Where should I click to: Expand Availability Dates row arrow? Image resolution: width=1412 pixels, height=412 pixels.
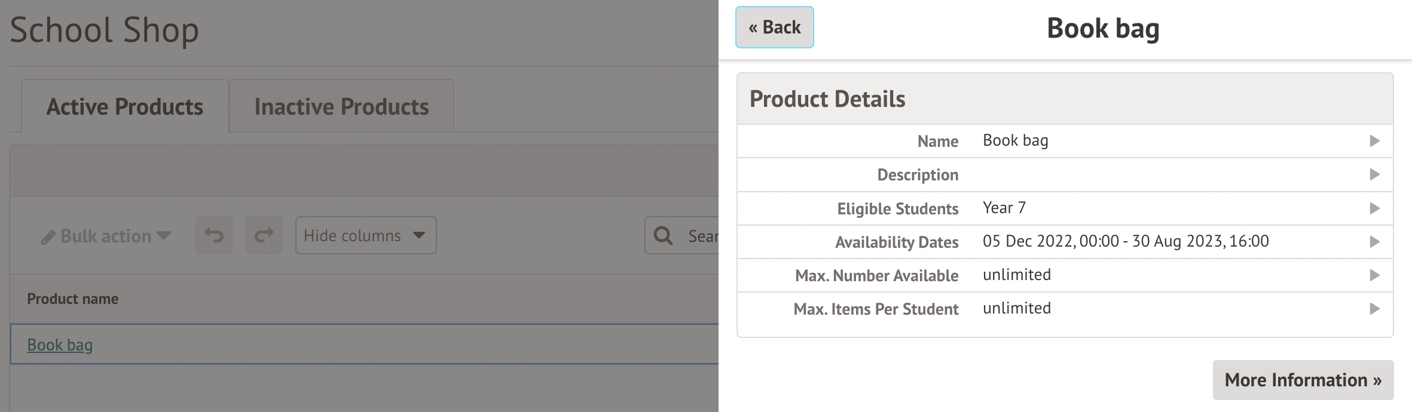pyautogui.click(x=1374, y=242)
